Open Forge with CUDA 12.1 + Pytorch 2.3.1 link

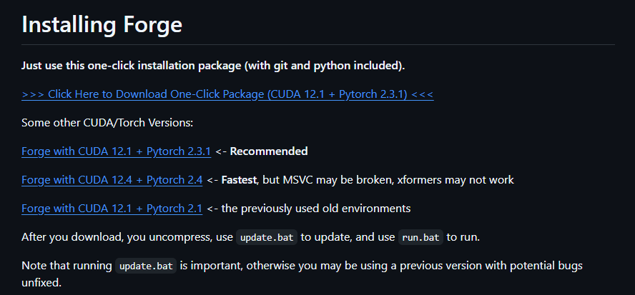117,151
